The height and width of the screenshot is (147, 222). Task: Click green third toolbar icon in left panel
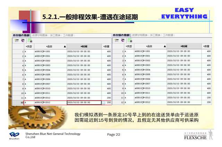[30, 40]
